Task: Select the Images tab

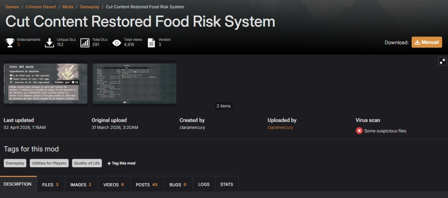Action: coord(80,185)
